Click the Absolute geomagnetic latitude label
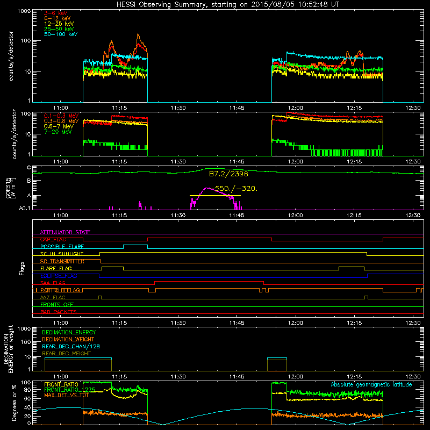This screenshot has width=430, height=430. (371, 384)
